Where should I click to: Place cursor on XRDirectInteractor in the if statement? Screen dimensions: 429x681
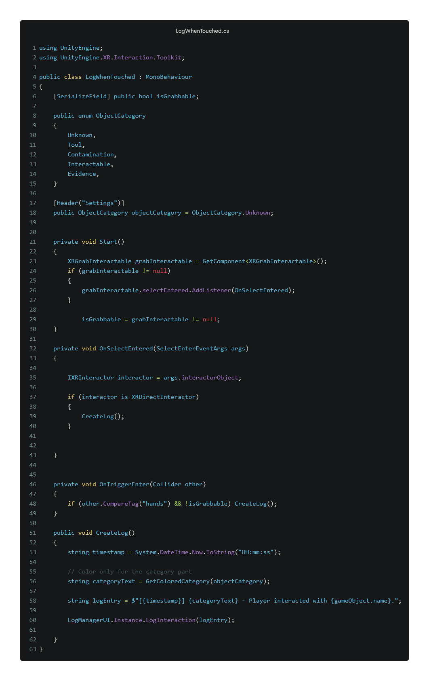[x=163, y=397]
